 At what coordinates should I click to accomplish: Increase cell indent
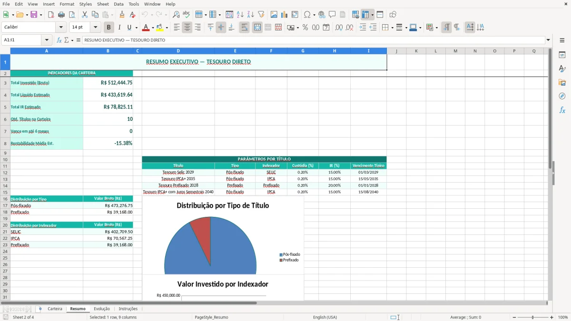363,28
